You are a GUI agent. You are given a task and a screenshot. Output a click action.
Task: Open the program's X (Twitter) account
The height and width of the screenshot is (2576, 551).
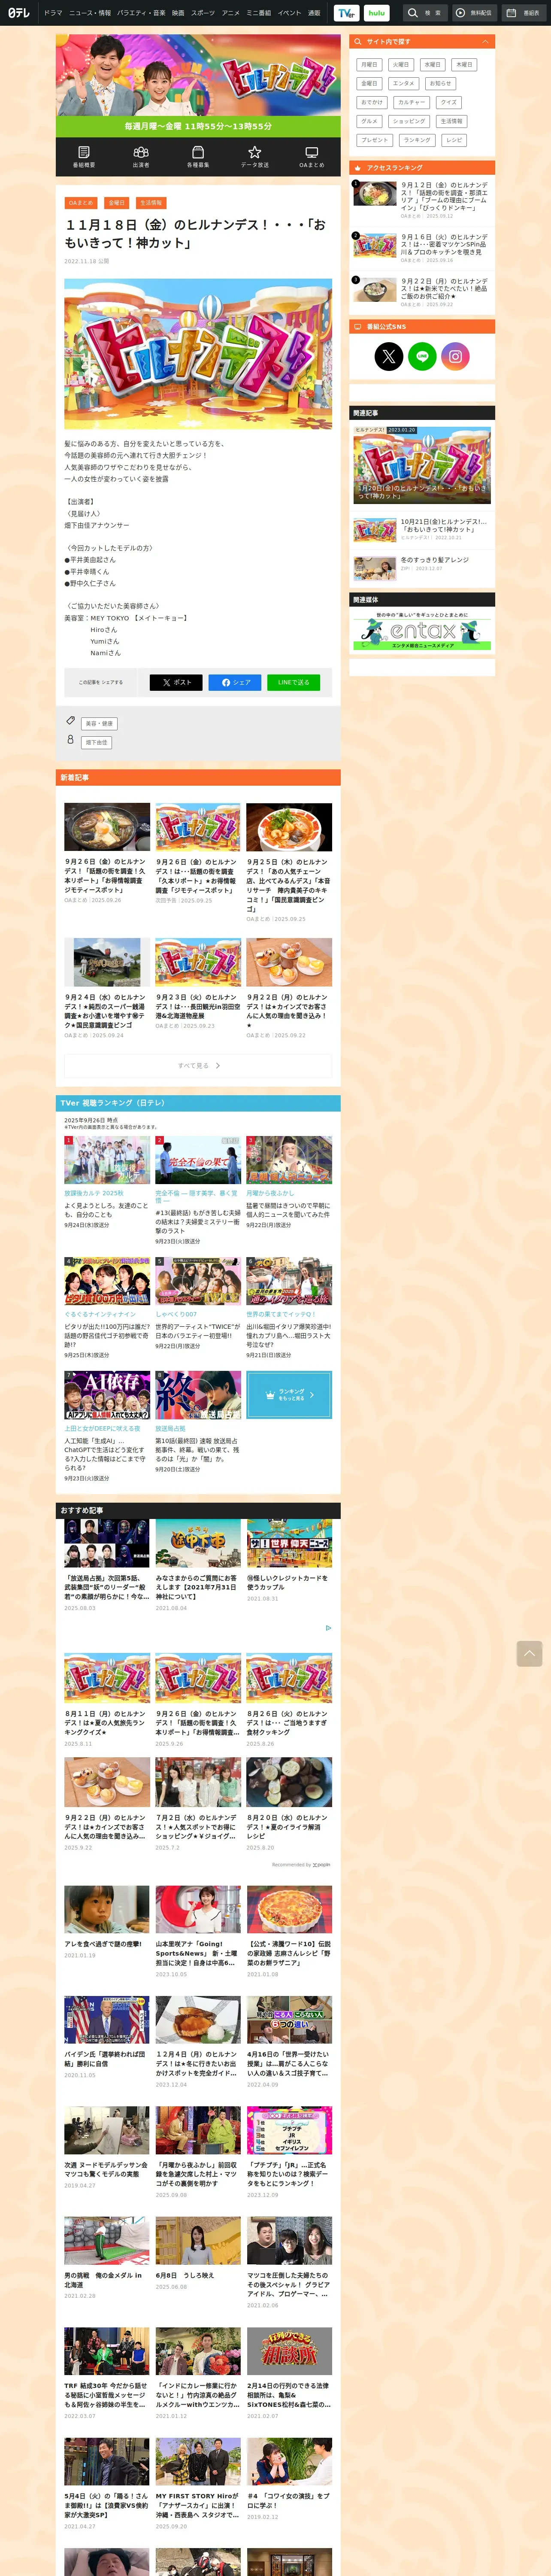389,356
